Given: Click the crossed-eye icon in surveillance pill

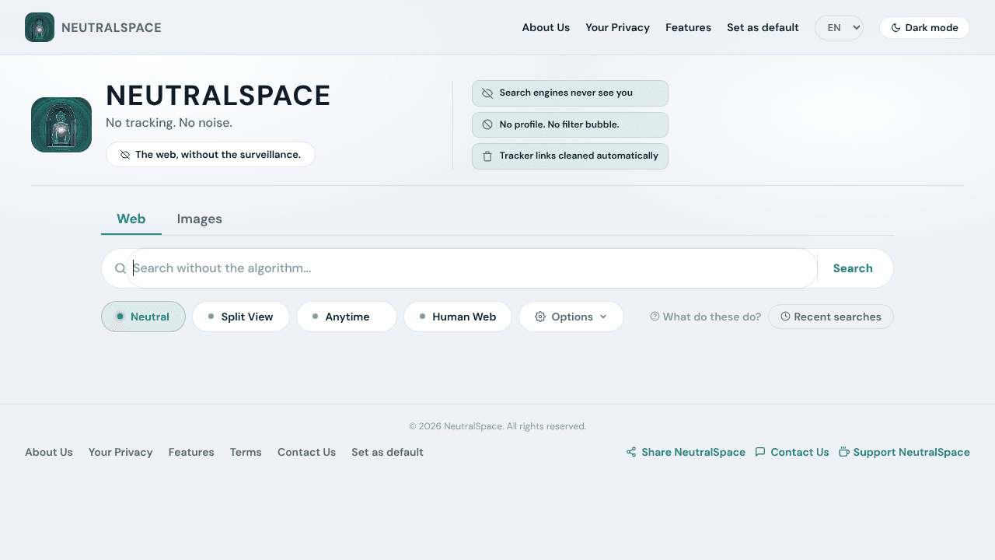Looking at the screenshot, I should click(125, 155).
